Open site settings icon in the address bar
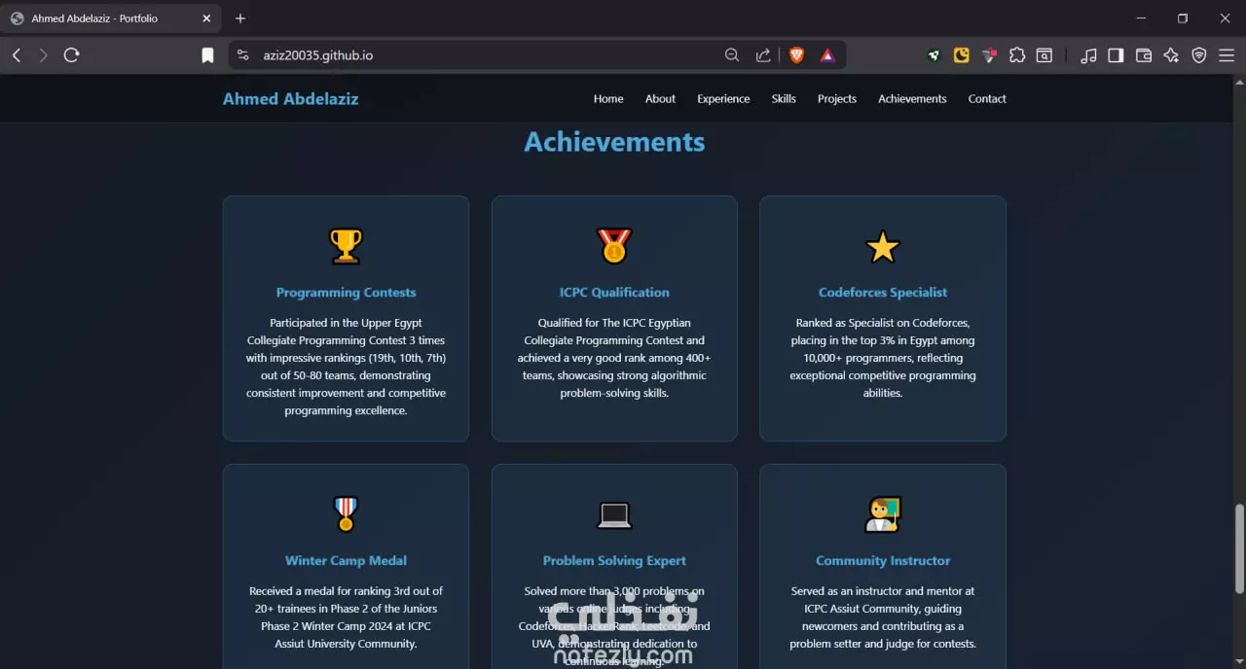Image resolution: width=1246 pixels, height=669 pixels. (x=243, y=55)
